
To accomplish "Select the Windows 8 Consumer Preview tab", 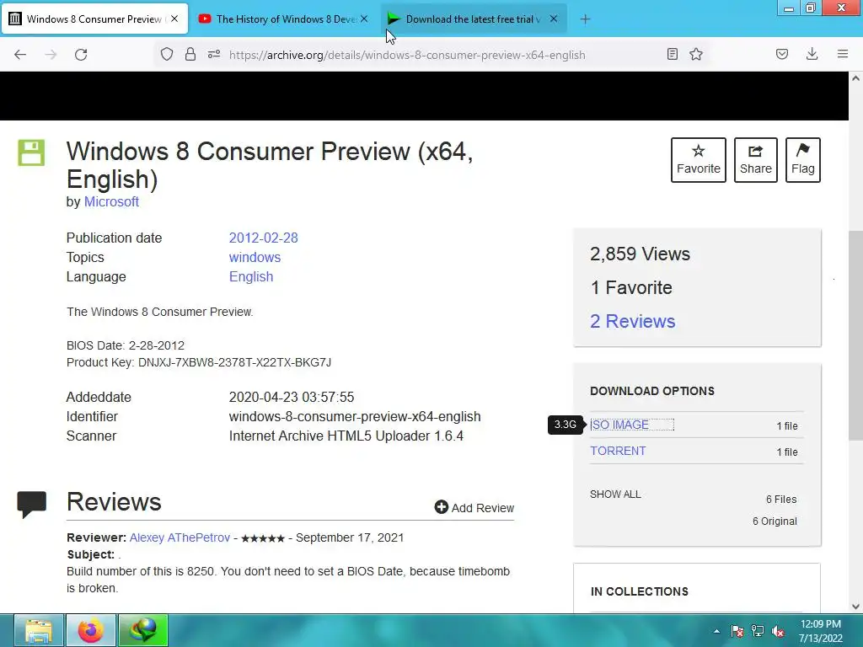I will [94, 19].
